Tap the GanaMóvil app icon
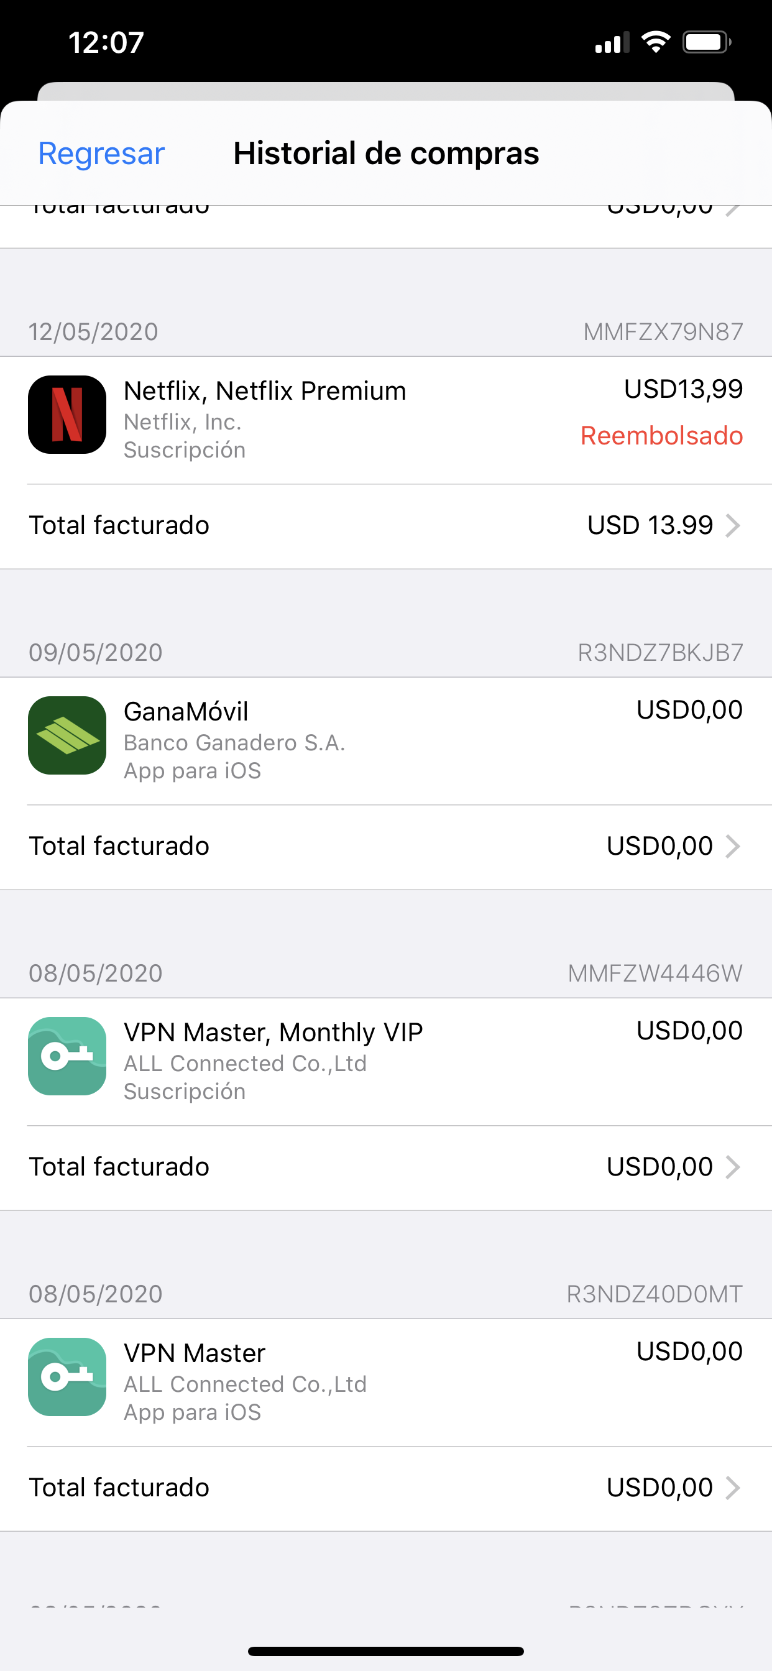Screen dimensions: 772x1671 coord(67,735)
